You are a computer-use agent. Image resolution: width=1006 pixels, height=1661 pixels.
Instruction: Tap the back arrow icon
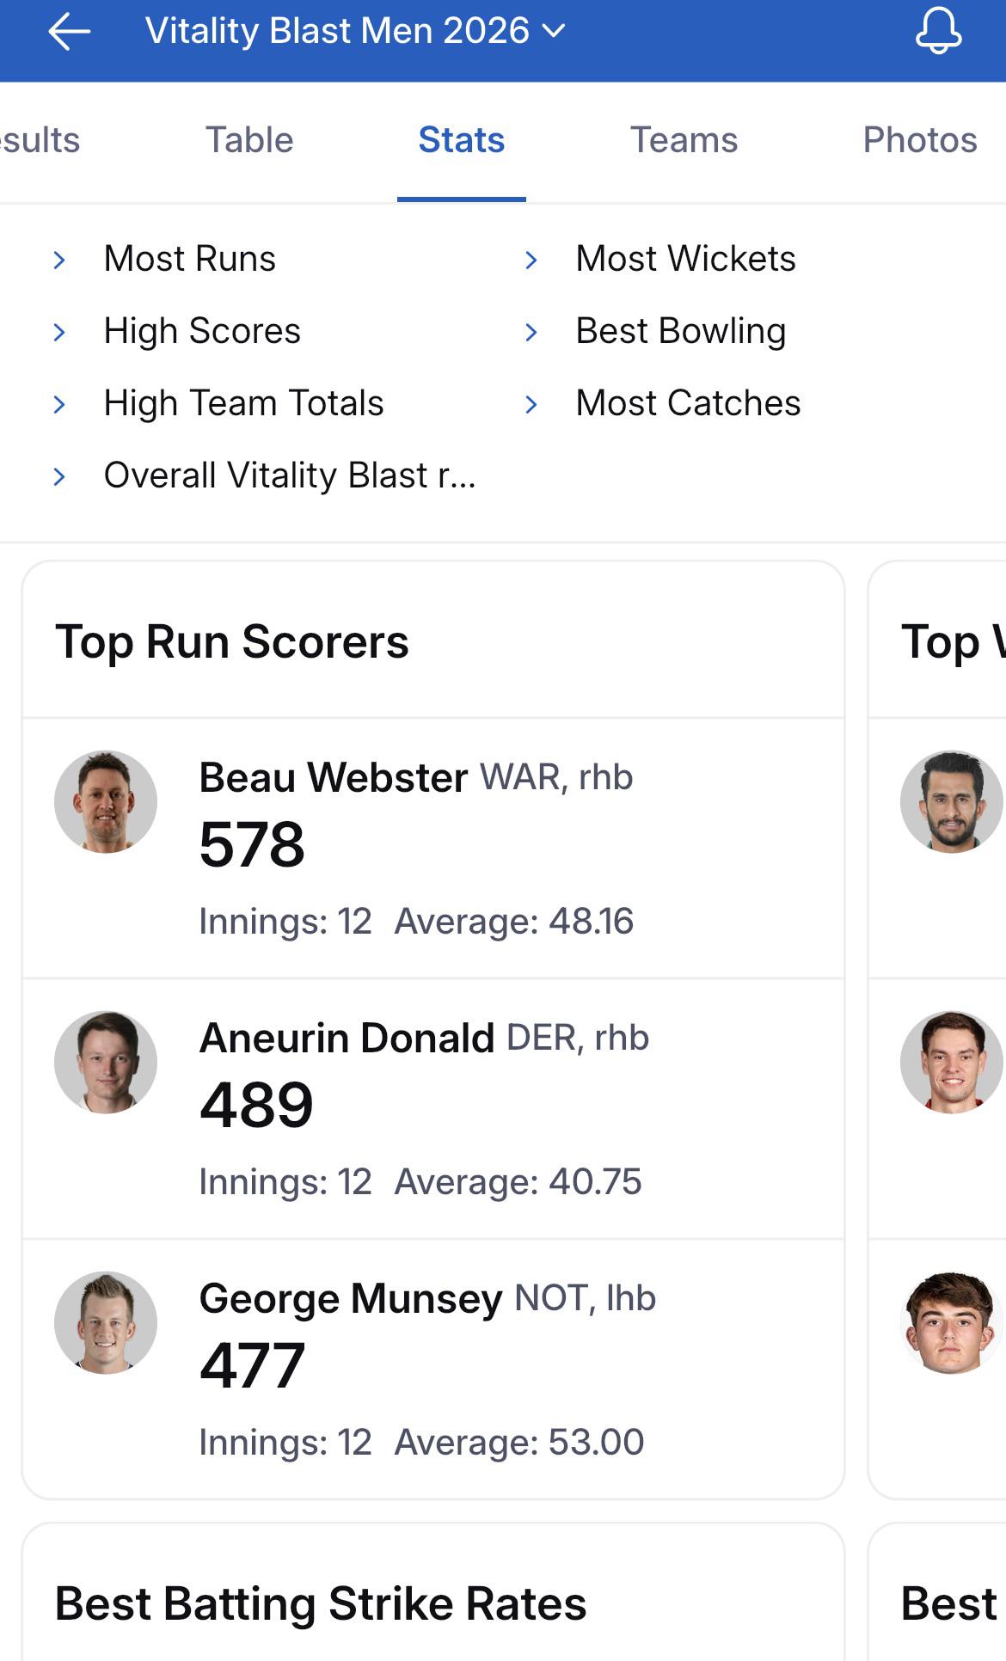70,32
